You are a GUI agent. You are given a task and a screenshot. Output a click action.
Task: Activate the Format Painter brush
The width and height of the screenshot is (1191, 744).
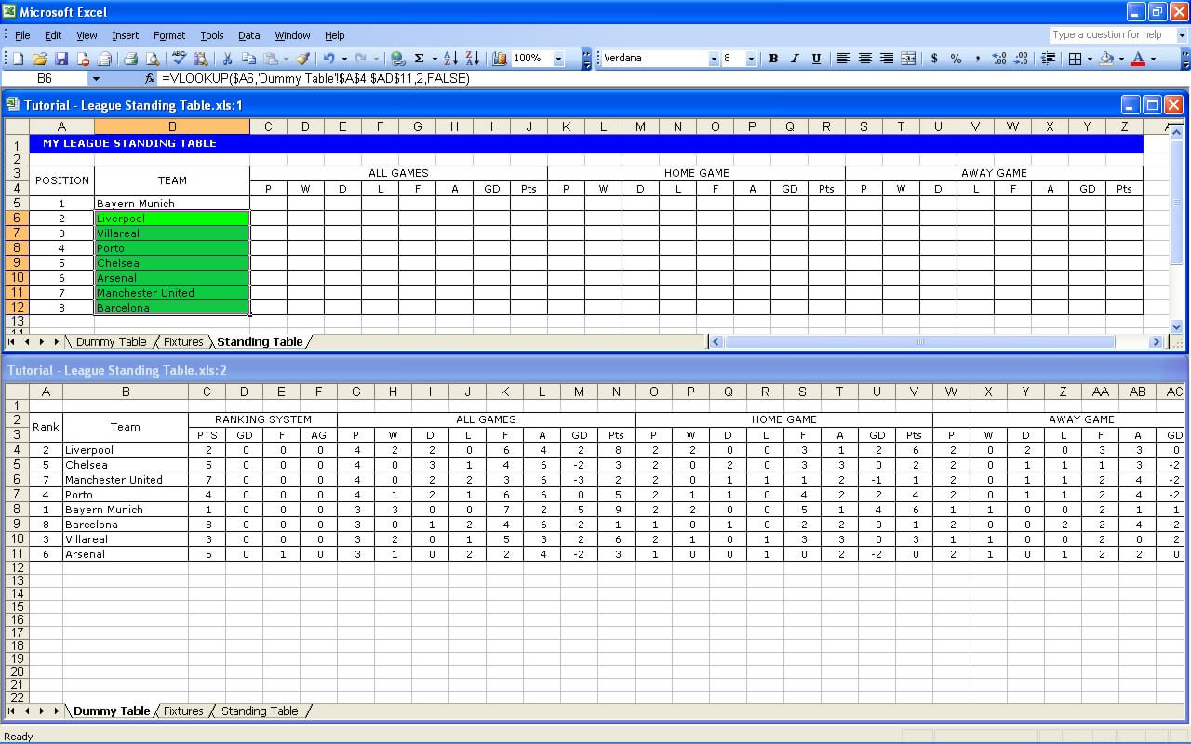tap(302, 59)
